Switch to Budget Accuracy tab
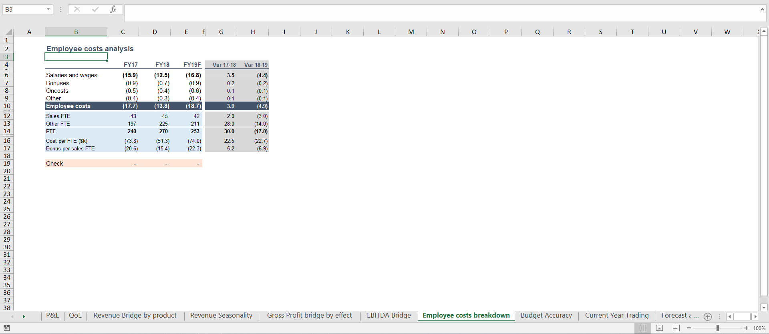Viewport: 769px width, 334px height. pyautogui.click(x=546, y=316)
